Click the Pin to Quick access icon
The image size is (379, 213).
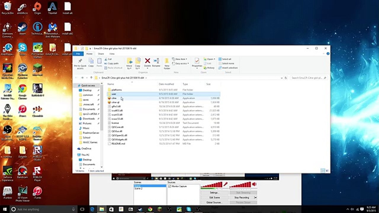80,62
